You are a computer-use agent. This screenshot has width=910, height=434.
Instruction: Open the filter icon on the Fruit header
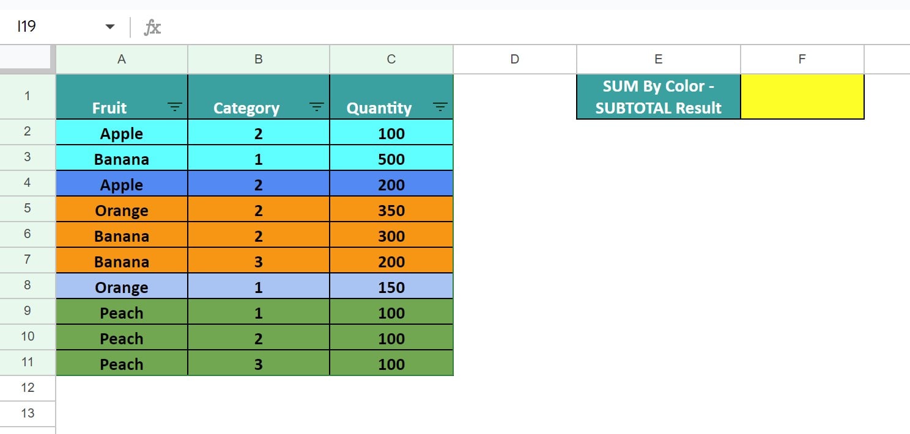176,107
